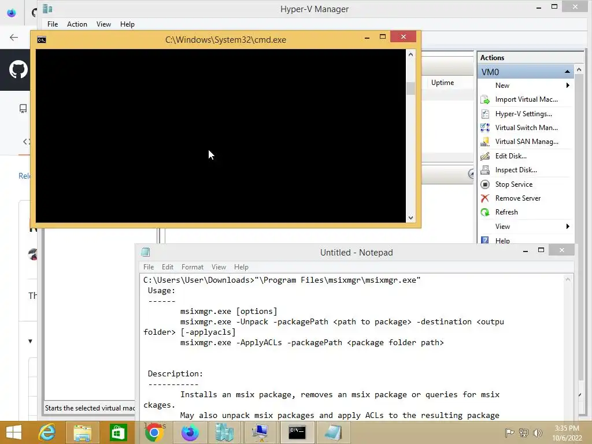Click the green Refresh icon
The height and width of the screenshot is (444, 592).
click(x=485, y=212)
